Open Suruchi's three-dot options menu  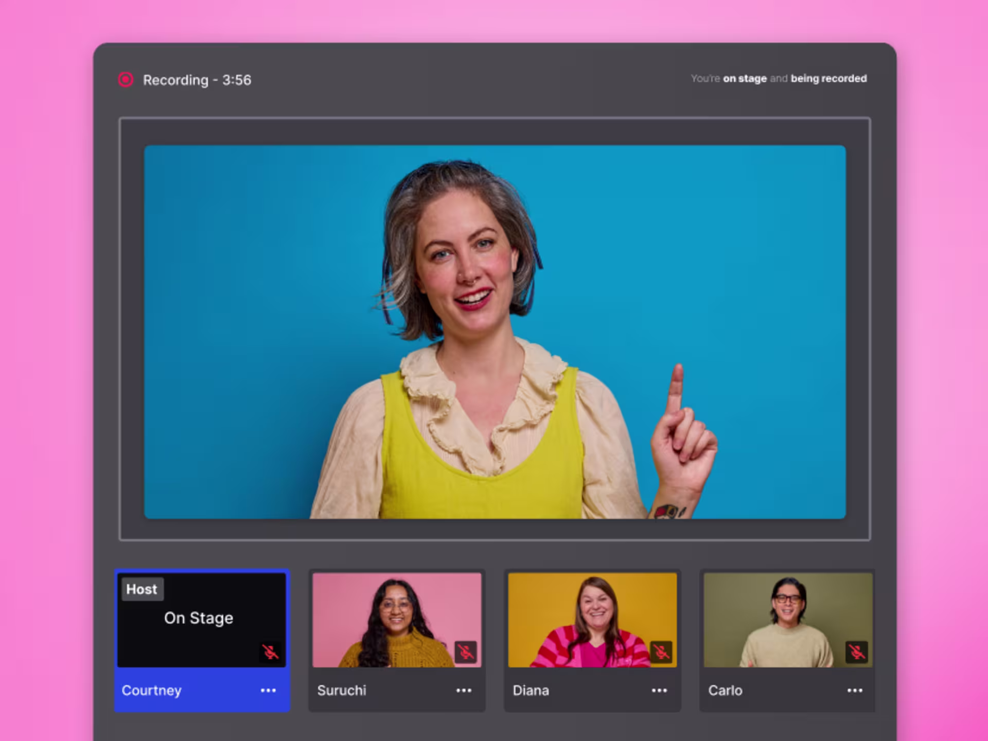pos(464,691)
